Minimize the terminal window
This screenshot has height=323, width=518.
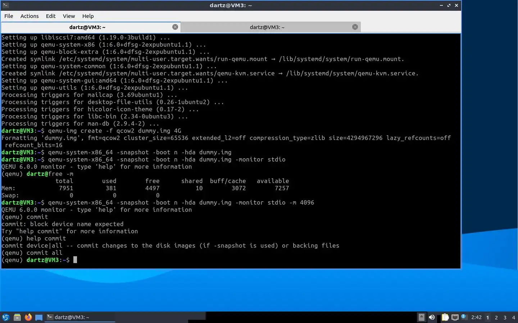point(441,5)
